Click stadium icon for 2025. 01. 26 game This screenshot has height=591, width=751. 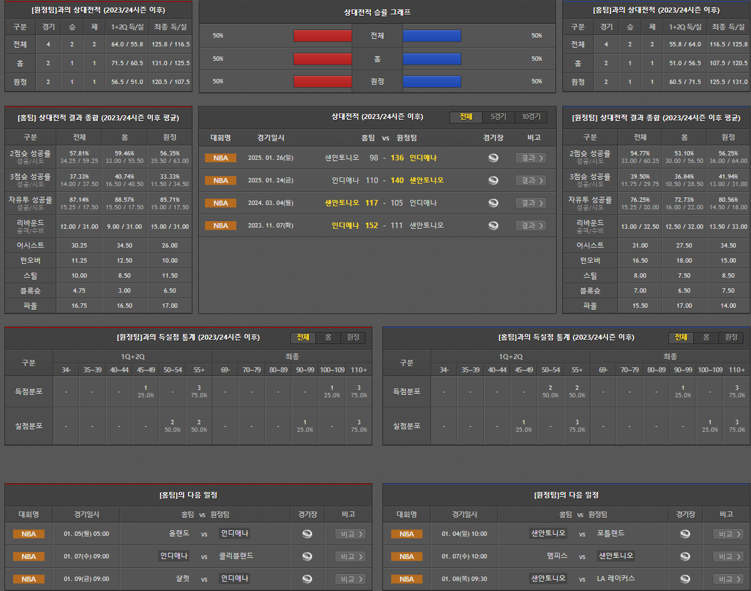[x=493, y=158]
